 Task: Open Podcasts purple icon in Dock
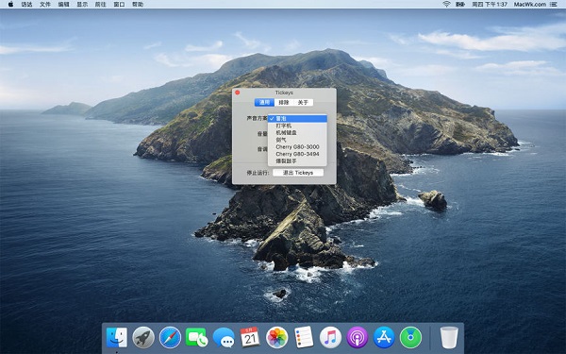[357, 337]
